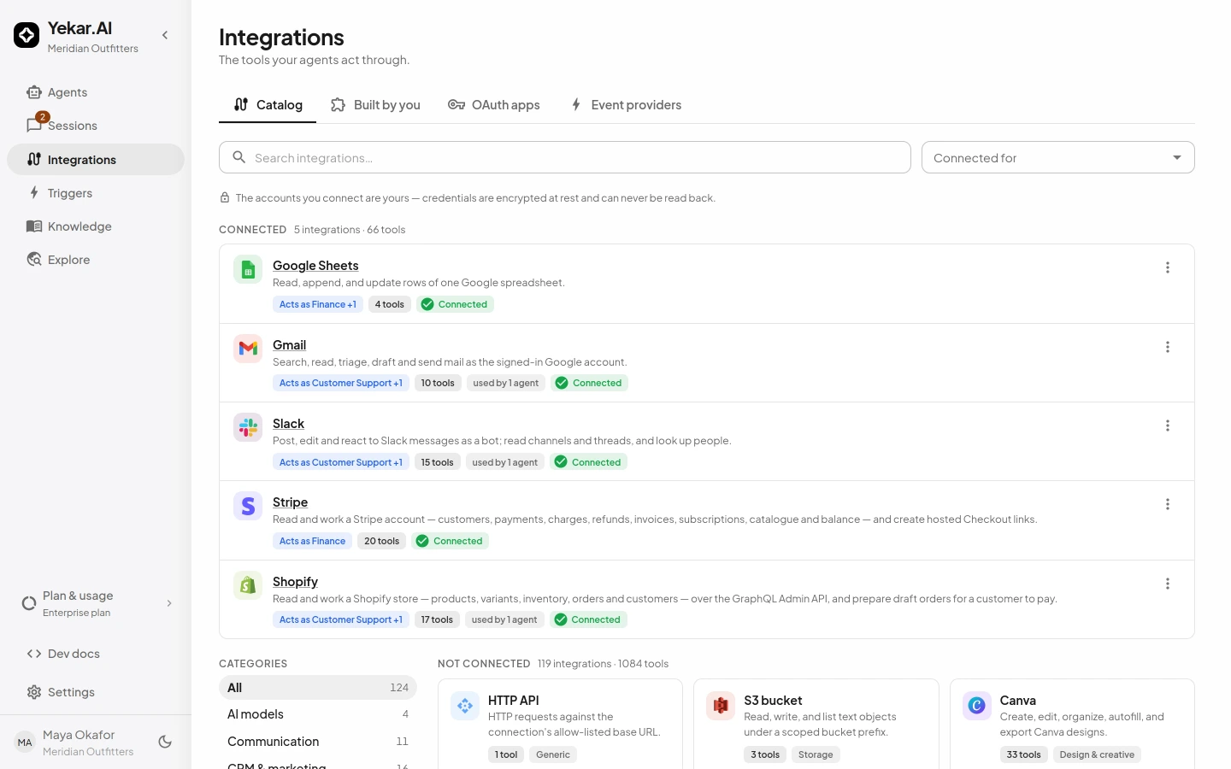Open the Stripe integration link
This screenshot has width=1231, height=769.
(290, 502)
